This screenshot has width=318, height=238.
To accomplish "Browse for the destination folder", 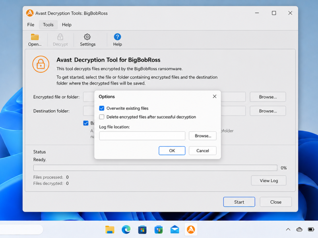I will pyautogui.click(x=268, y=111).
